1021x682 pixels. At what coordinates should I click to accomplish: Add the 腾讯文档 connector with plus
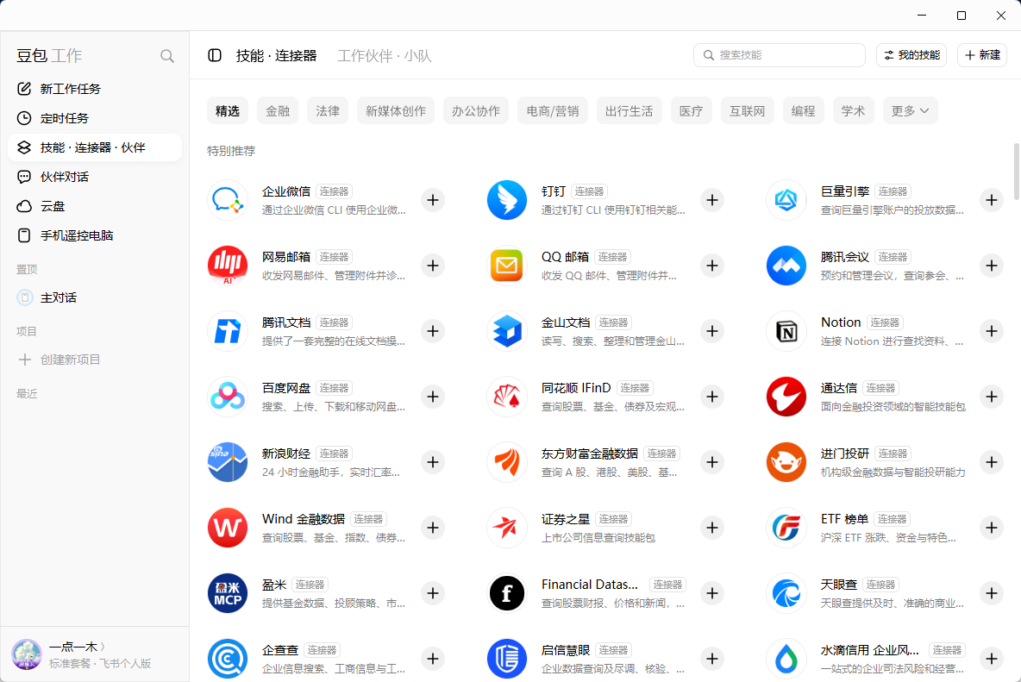pyautogui.click(x=433, y=331)
